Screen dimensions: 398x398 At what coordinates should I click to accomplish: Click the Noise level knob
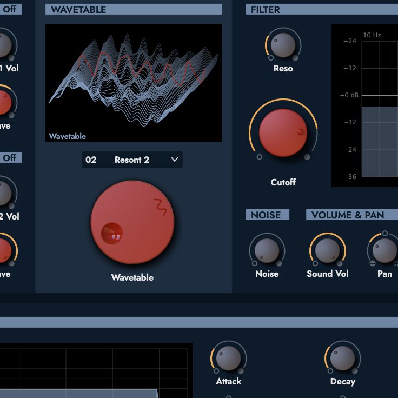(267, 250)
